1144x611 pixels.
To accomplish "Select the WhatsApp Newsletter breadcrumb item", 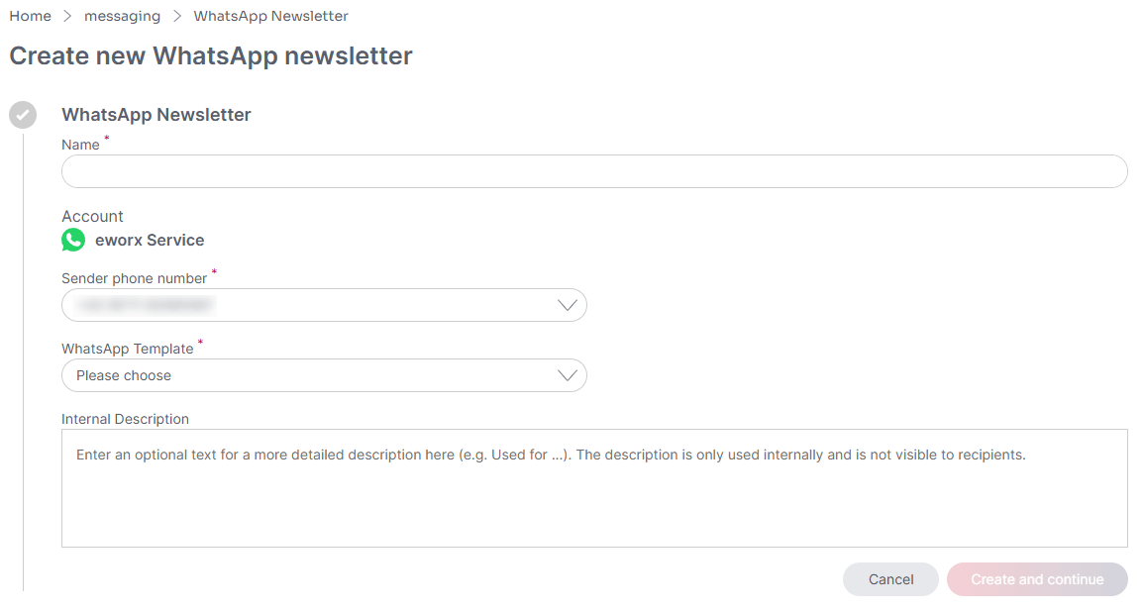I will coord(270,16).
